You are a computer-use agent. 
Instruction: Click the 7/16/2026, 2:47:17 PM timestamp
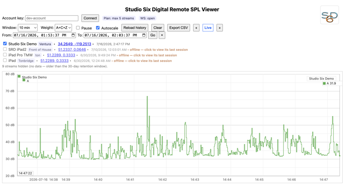click(x=113, y=44)
